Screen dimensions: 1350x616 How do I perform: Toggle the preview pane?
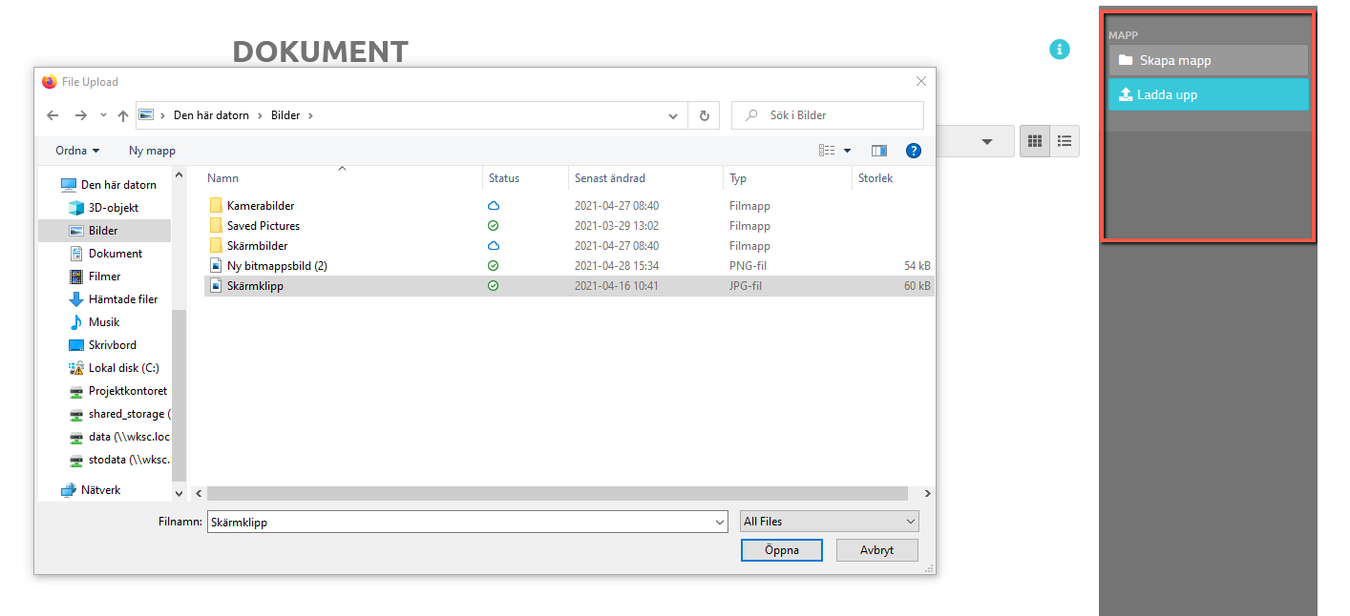pos(879,151)
